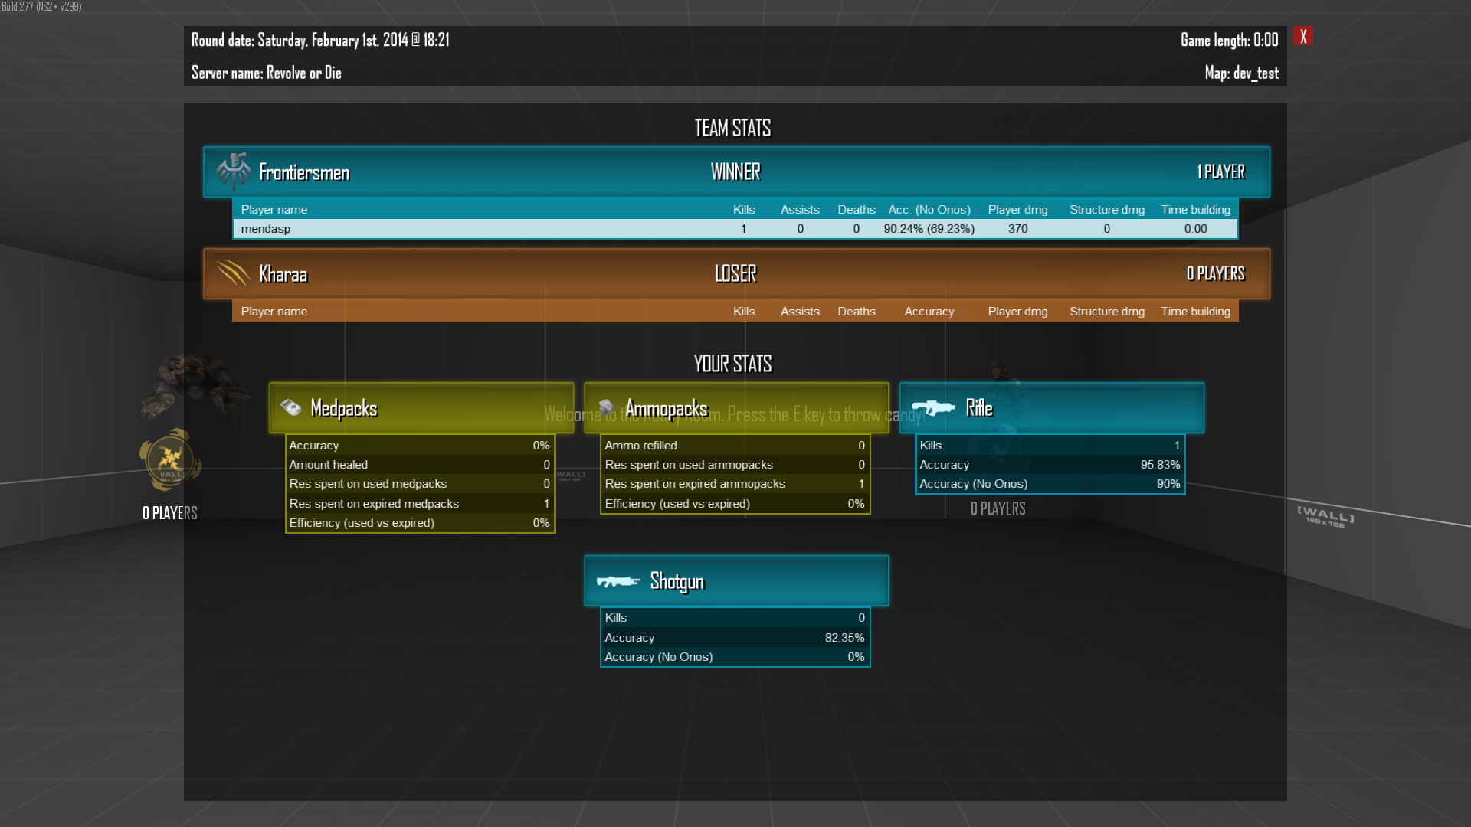Click the Build 277 version text

tap(41, 7)
